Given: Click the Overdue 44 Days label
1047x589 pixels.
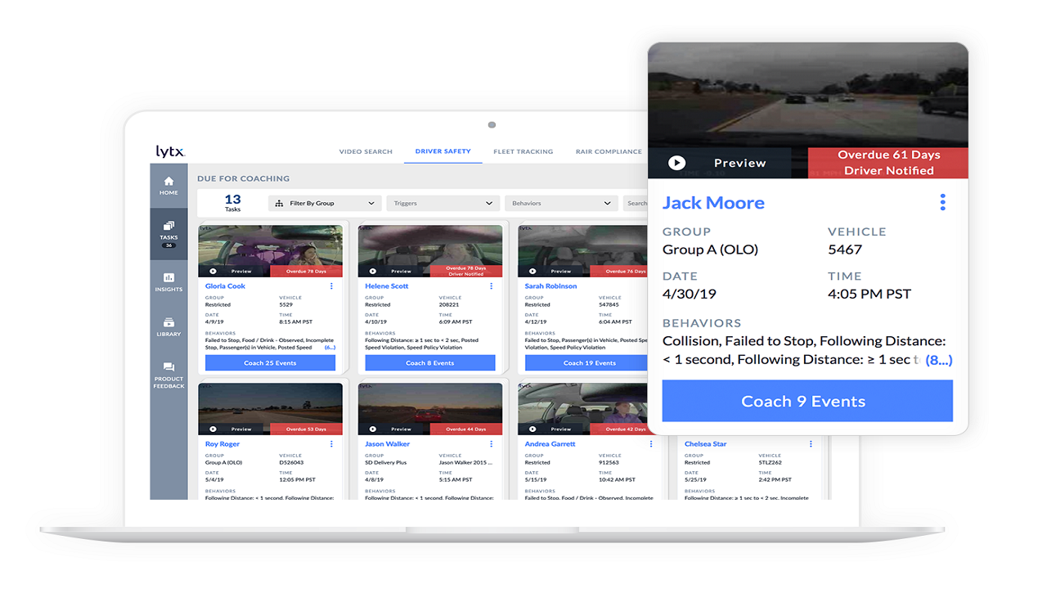Looking at the screenshot, I should tap(465, 429).
